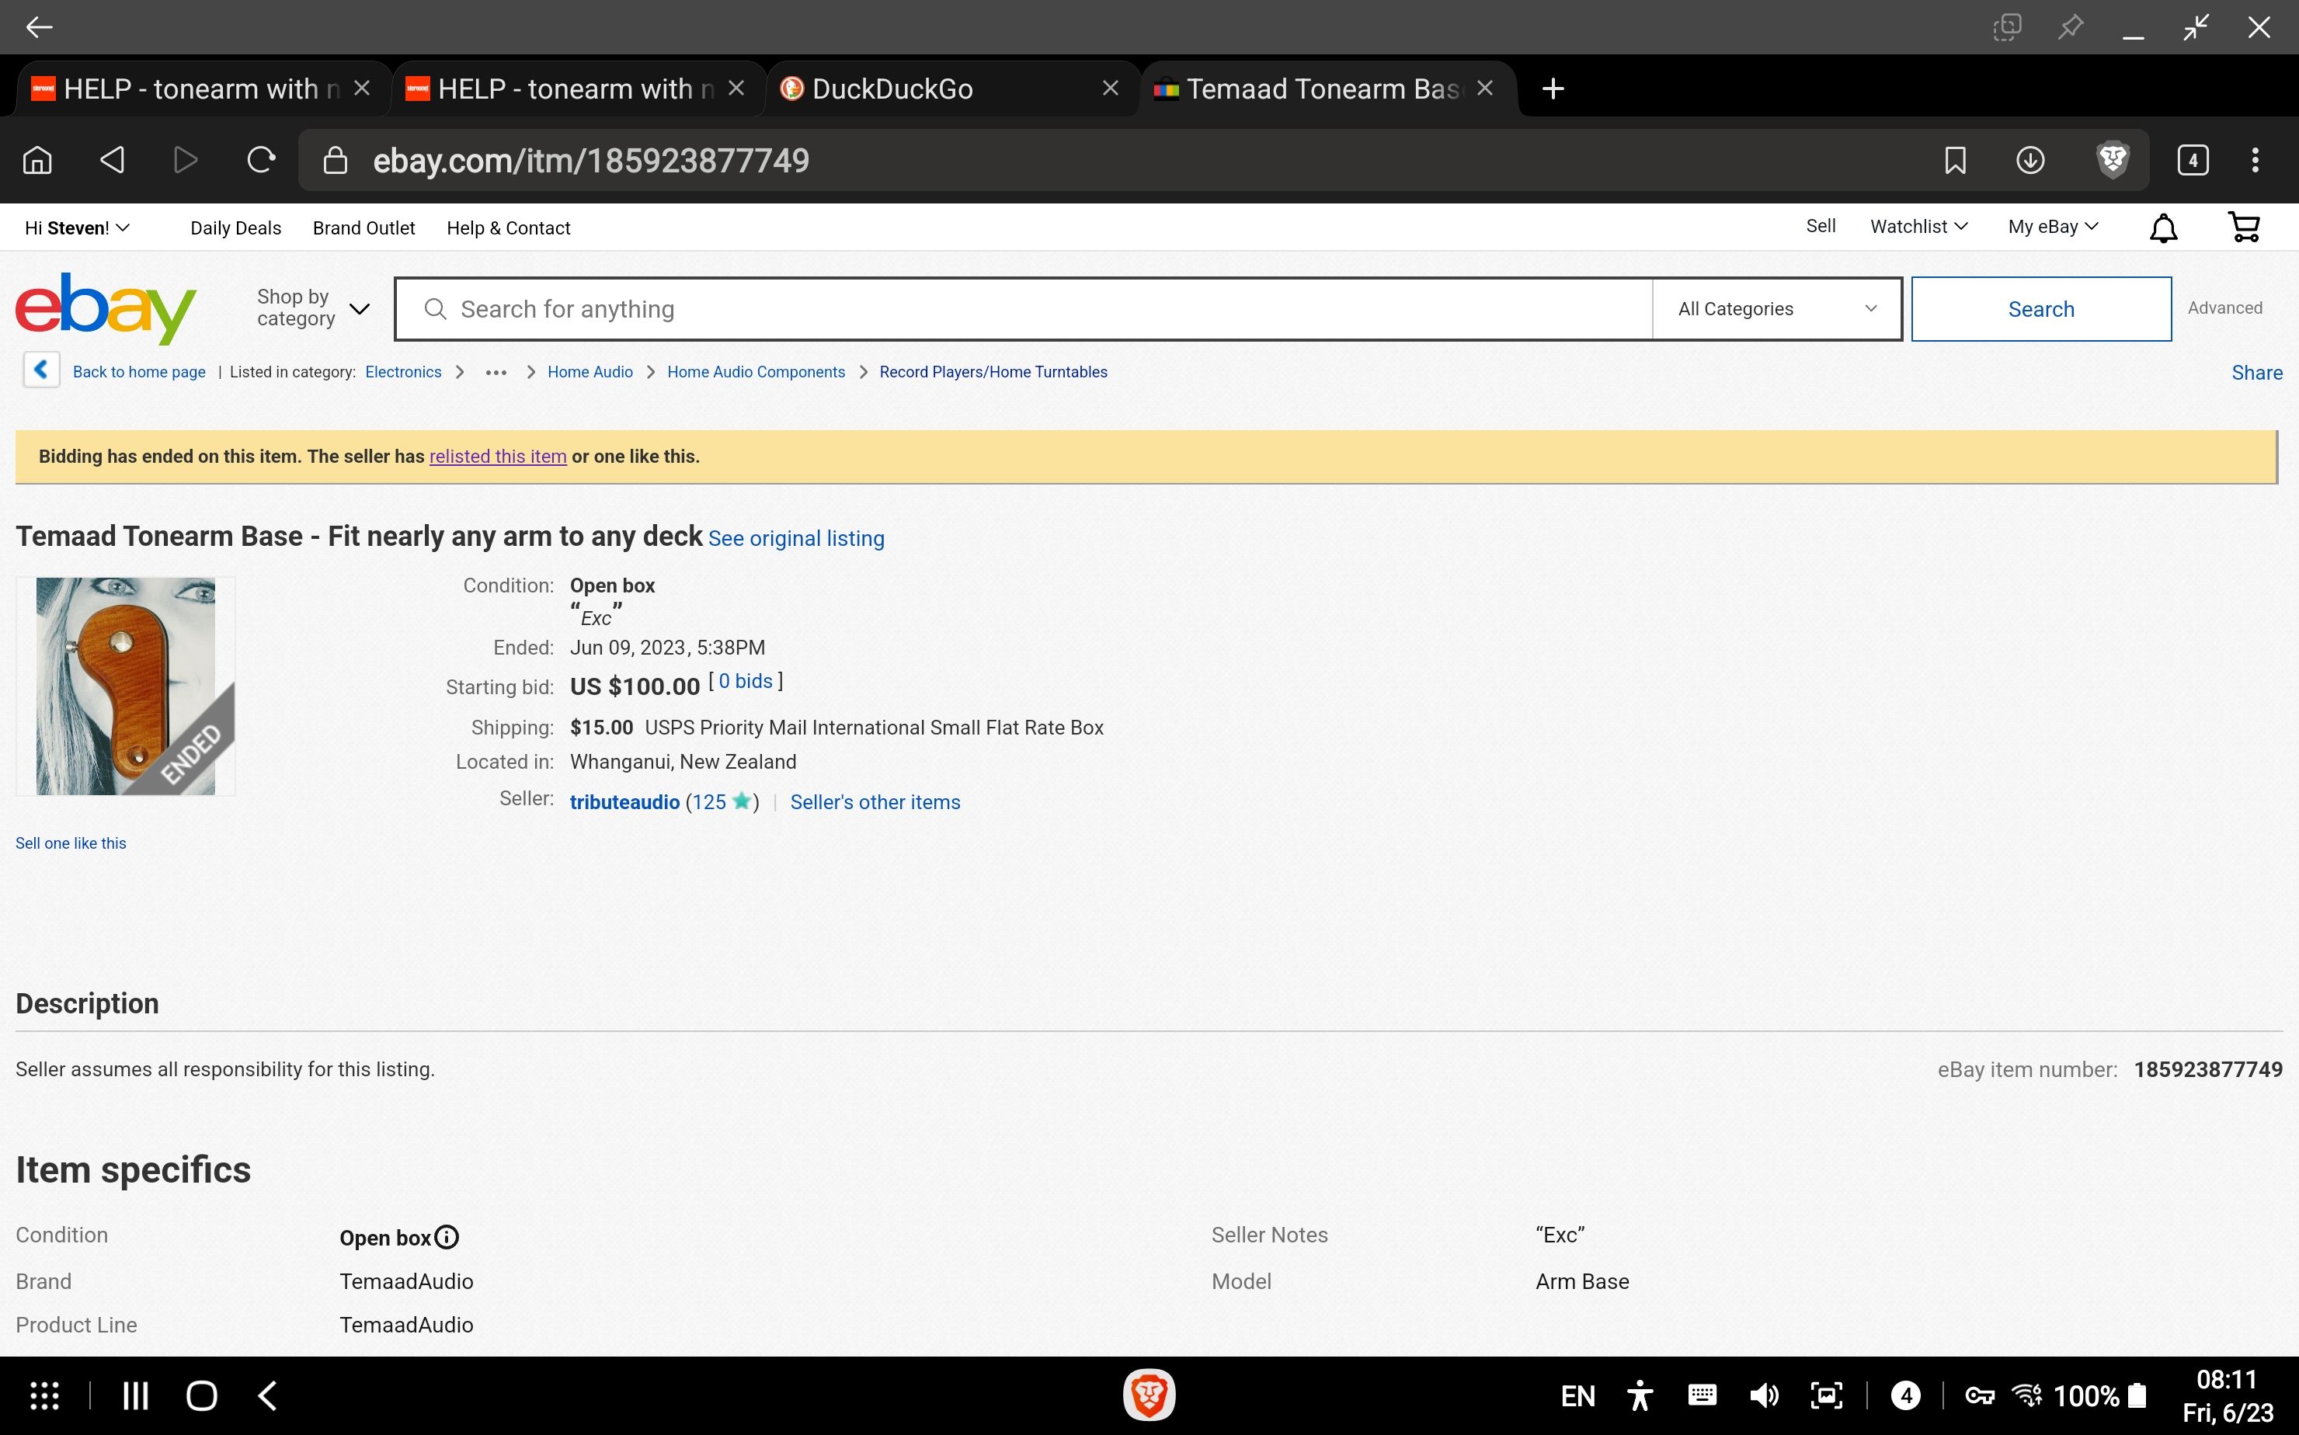The height and width of the screenshot is (1435, 2299).
Task: Open Record Players/Home Turntables breadcrumb
Action: click(x=993, y=372)
